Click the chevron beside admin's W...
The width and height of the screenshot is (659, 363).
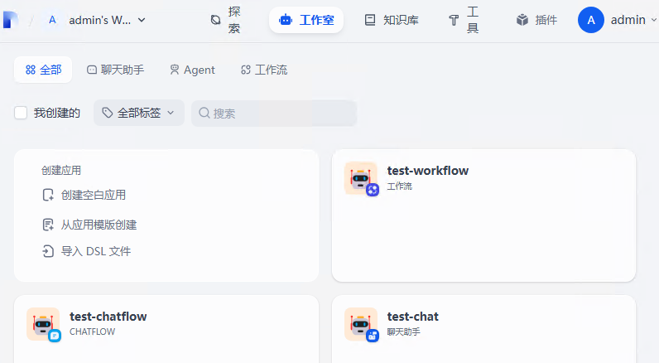142,20
